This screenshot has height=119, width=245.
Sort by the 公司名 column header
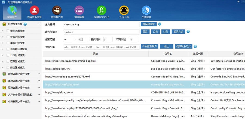[168, 54]
